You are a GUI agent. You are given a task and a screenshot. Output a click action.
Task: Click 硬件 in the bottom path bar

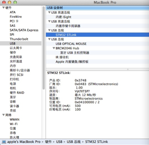[48, 142]
